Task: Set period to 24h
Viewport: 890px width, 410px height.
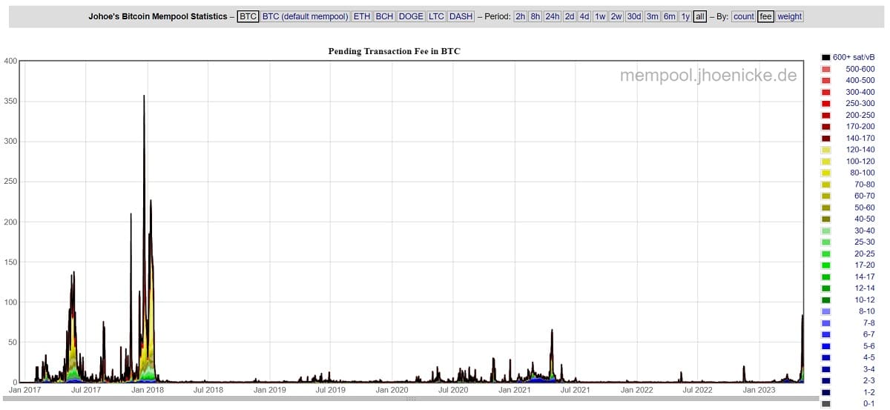Action: [553, 16]
